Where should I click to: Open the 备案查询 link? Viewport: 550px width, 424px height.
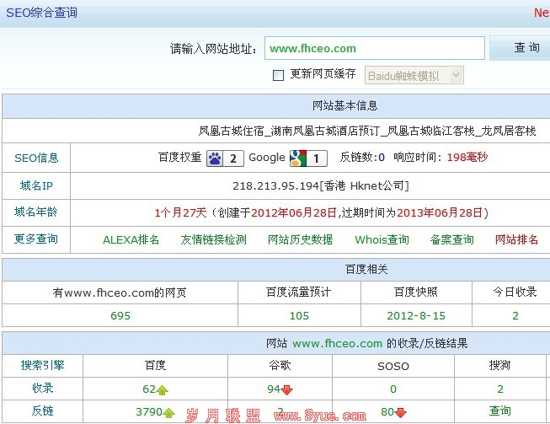(x=451, y=239)
